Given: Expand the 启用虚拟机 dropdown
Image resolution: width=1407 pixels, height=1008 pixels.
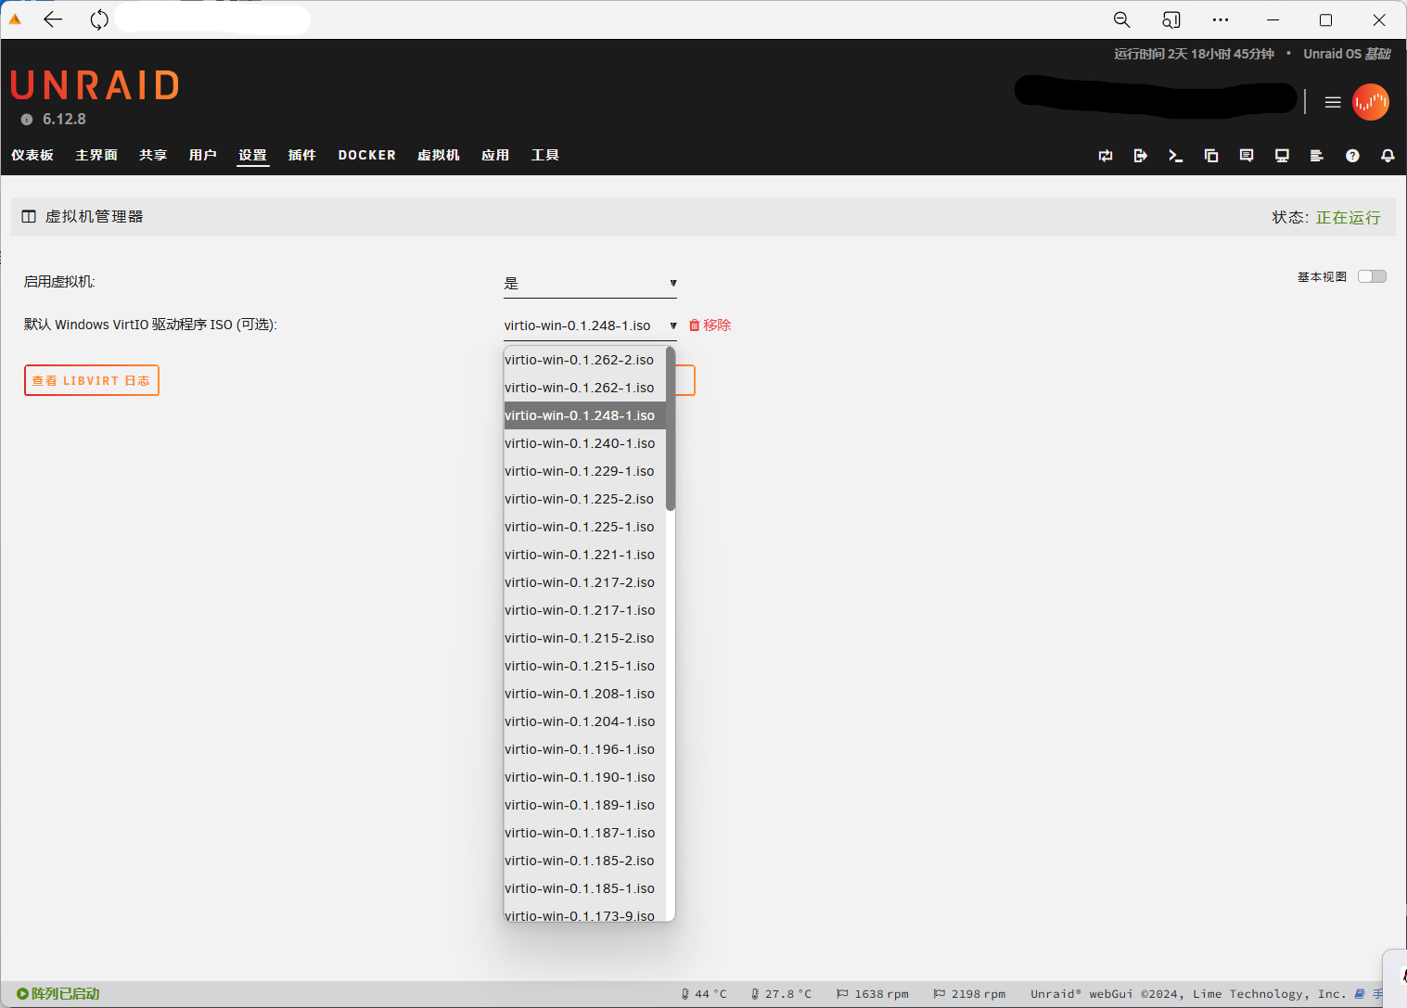Looking at the screenshot, I should point(590,283).
